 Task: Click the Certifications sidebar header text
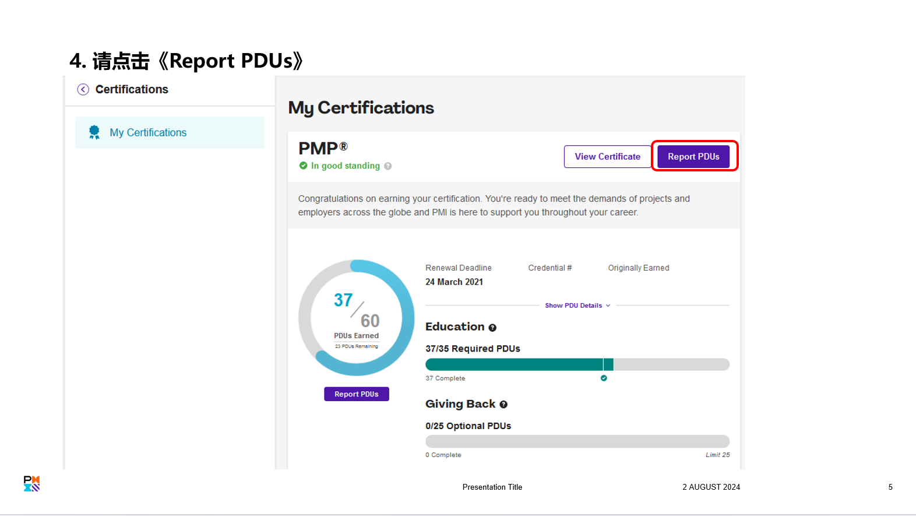click(x=132, y=89)
